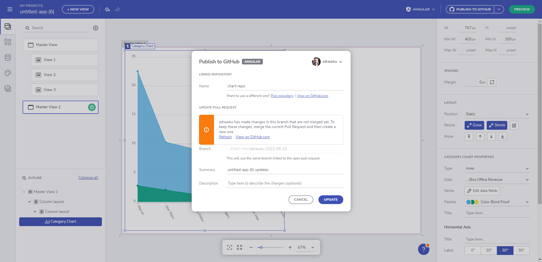The height and width of the screenshot is (262, 542).
Task: Open the Data sources sidebar icon
Action: click(8, 58)
